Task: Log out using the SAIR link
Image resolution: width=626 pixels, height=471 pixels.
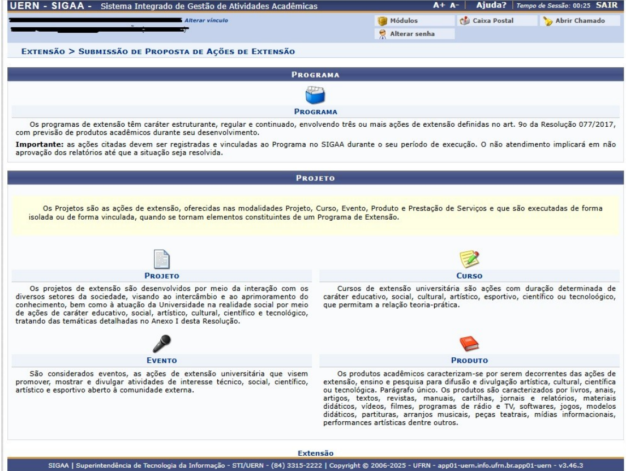Action: click(x=606, y=5)
